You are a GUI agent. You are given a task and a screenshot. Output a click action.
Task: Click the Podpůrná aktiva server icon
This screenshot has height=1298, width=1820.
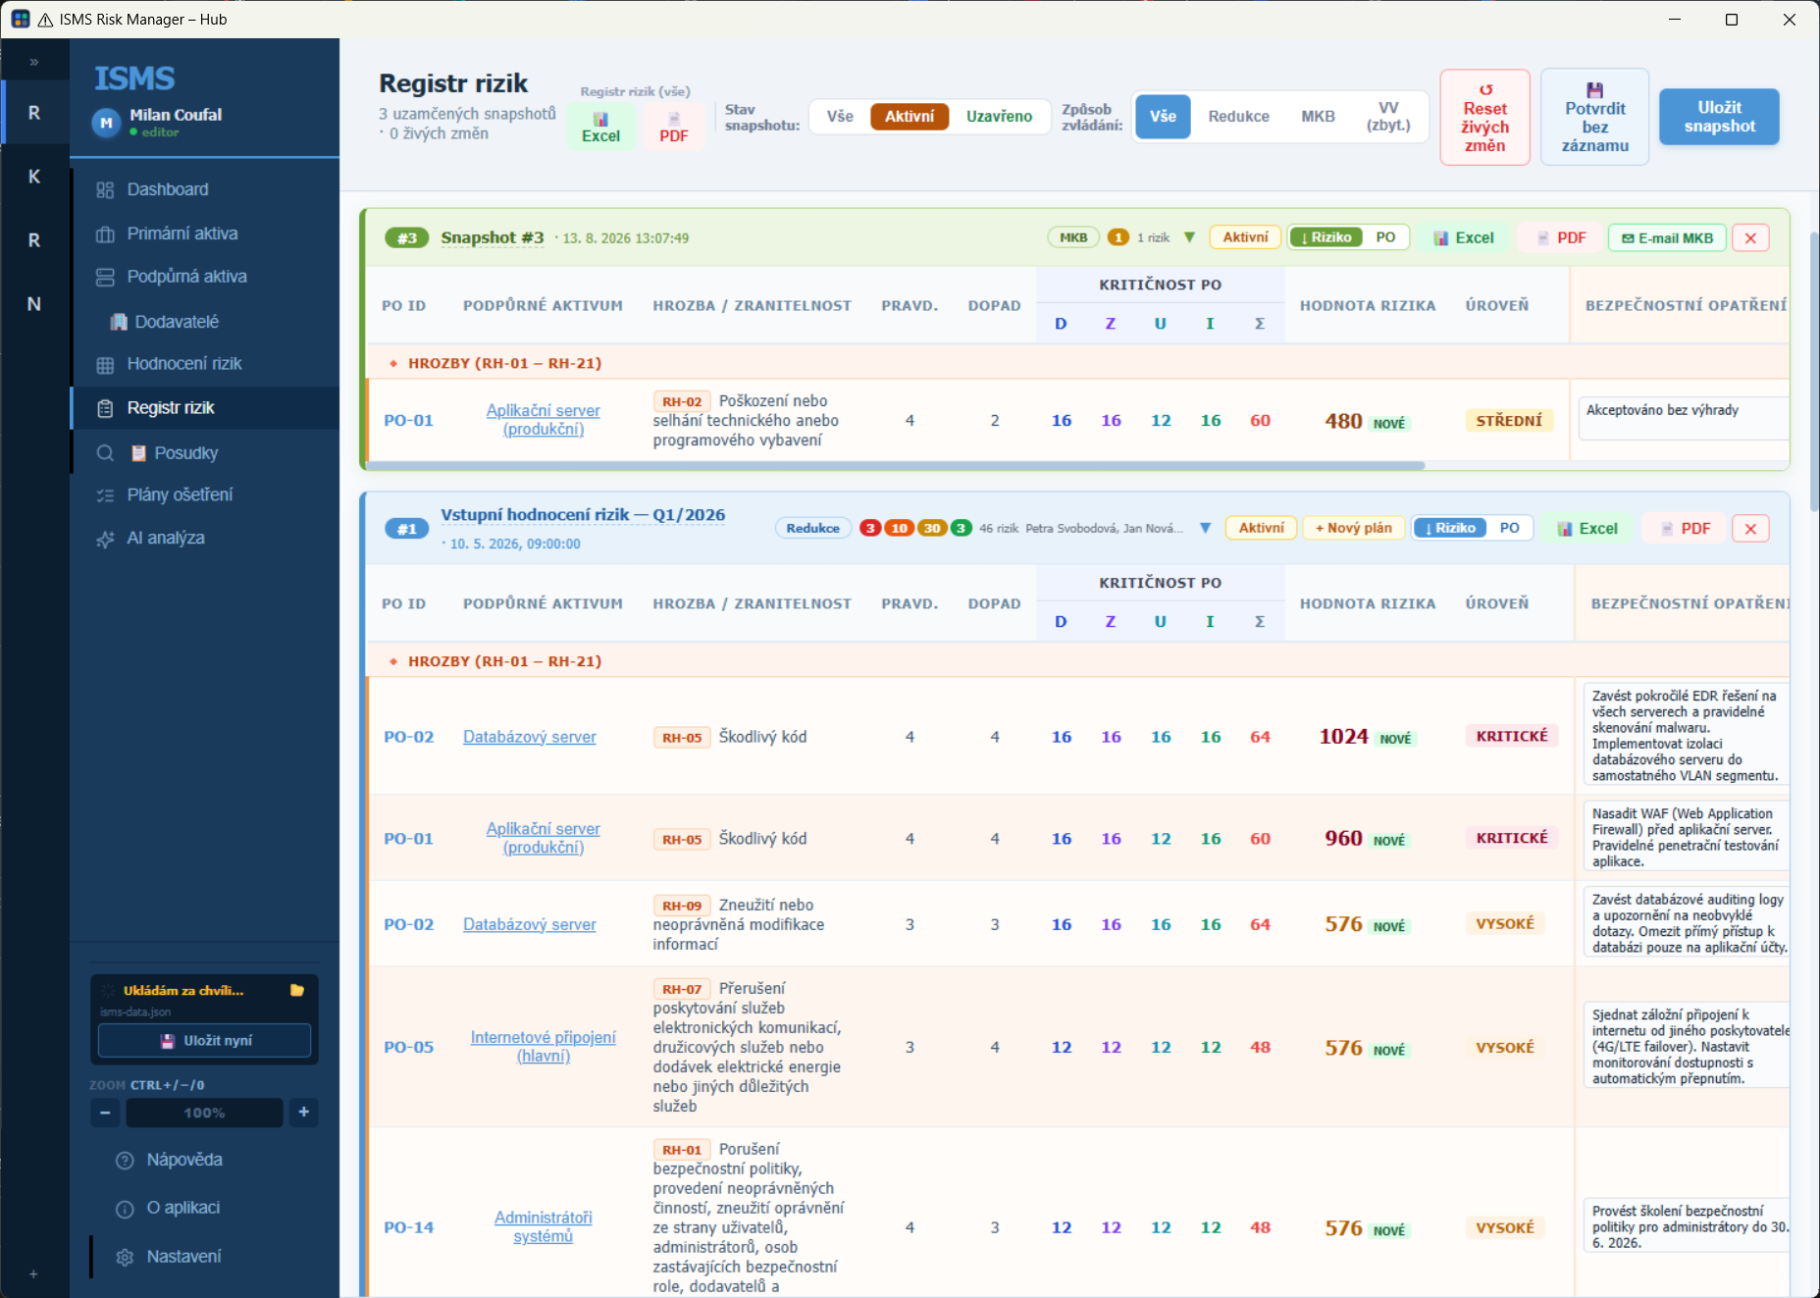tap(105, 278)
